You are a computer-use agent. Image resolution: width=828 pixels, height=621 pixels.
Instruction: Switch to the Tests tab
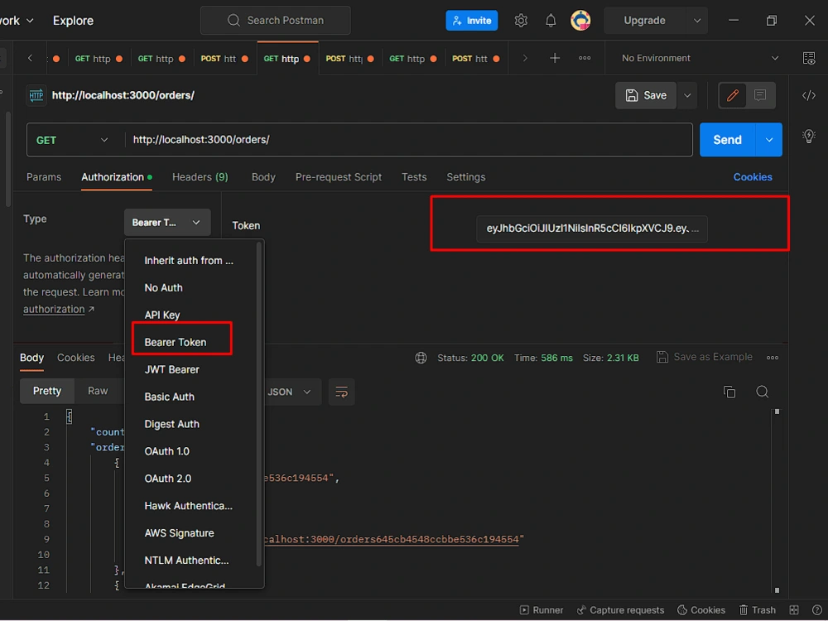point(414,177)
